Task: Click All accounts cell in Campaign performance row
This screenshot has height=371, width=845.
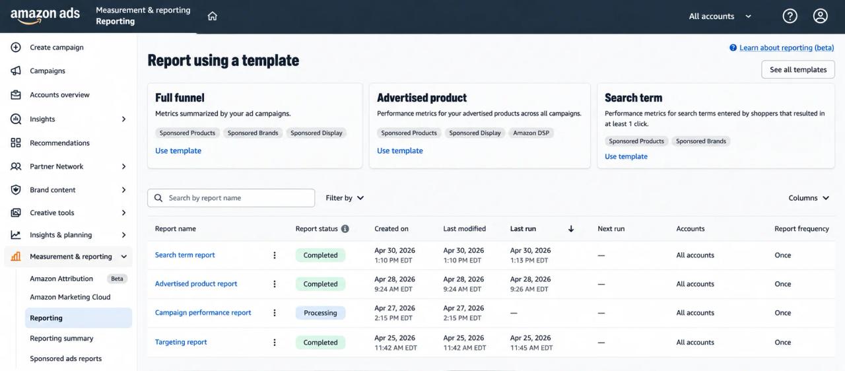Action: click(x=695, y=313)
